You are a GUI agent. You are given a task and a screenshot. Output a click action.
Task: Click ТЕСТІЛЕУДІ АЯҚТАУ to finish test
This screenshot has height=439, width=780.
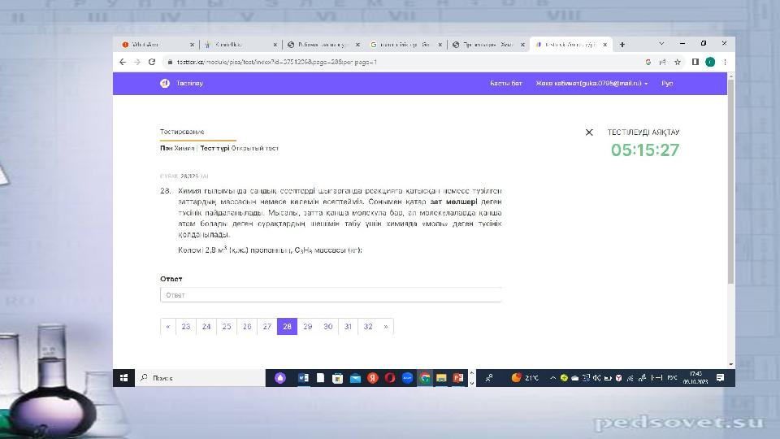pos(643,133)
